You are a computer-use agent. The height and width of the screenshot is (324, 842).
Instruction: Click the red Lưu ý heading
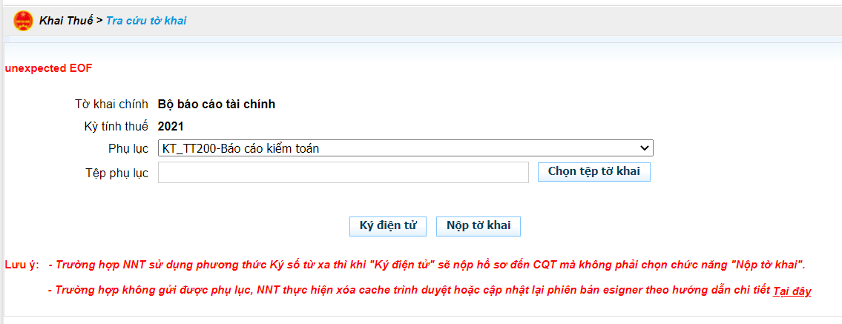point(22,265)
